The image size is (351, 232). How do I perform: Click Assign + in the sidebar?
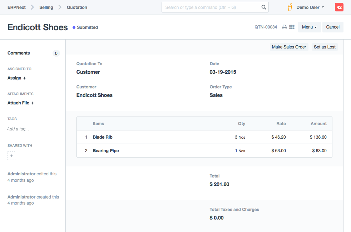(x=17, y=78)
